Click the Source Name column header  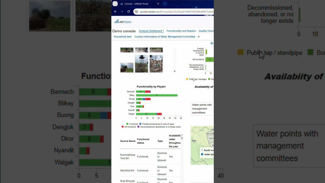coord(128,141)
